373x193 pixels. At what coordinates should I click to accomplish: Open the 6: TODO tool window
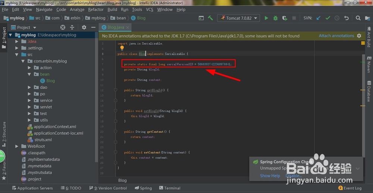click(x=71, y=188)
